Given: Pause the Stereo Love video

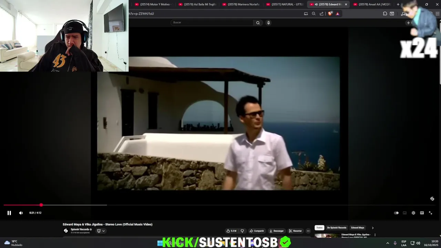Looking at the screenshot, I should point(9,213).
